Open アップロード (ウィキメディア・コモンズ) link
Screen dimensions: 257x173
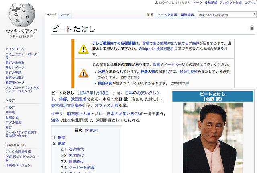click(x=22, y=89)
